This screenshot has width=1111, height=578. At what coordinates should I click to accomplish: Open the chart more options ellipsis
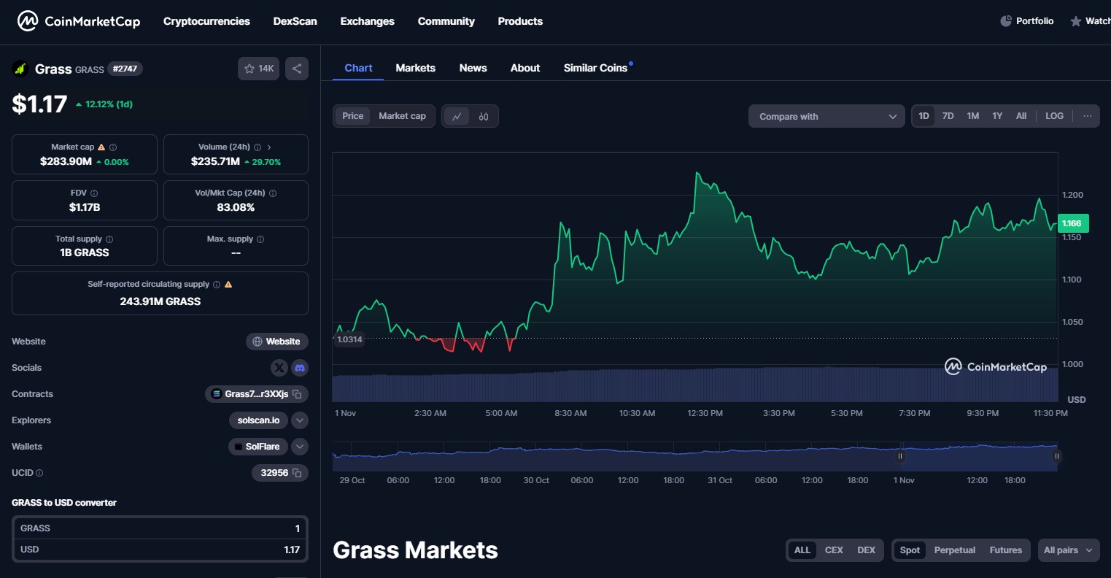1088,116
